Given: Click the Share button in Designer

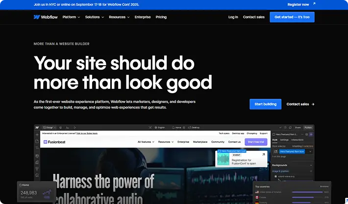Looking at the screenshot, I should coord(298,127).
